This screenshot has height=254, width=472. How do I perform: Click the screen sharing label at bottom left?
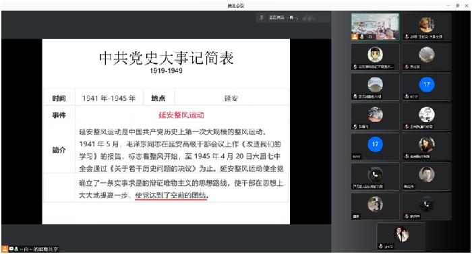point(39,249)
